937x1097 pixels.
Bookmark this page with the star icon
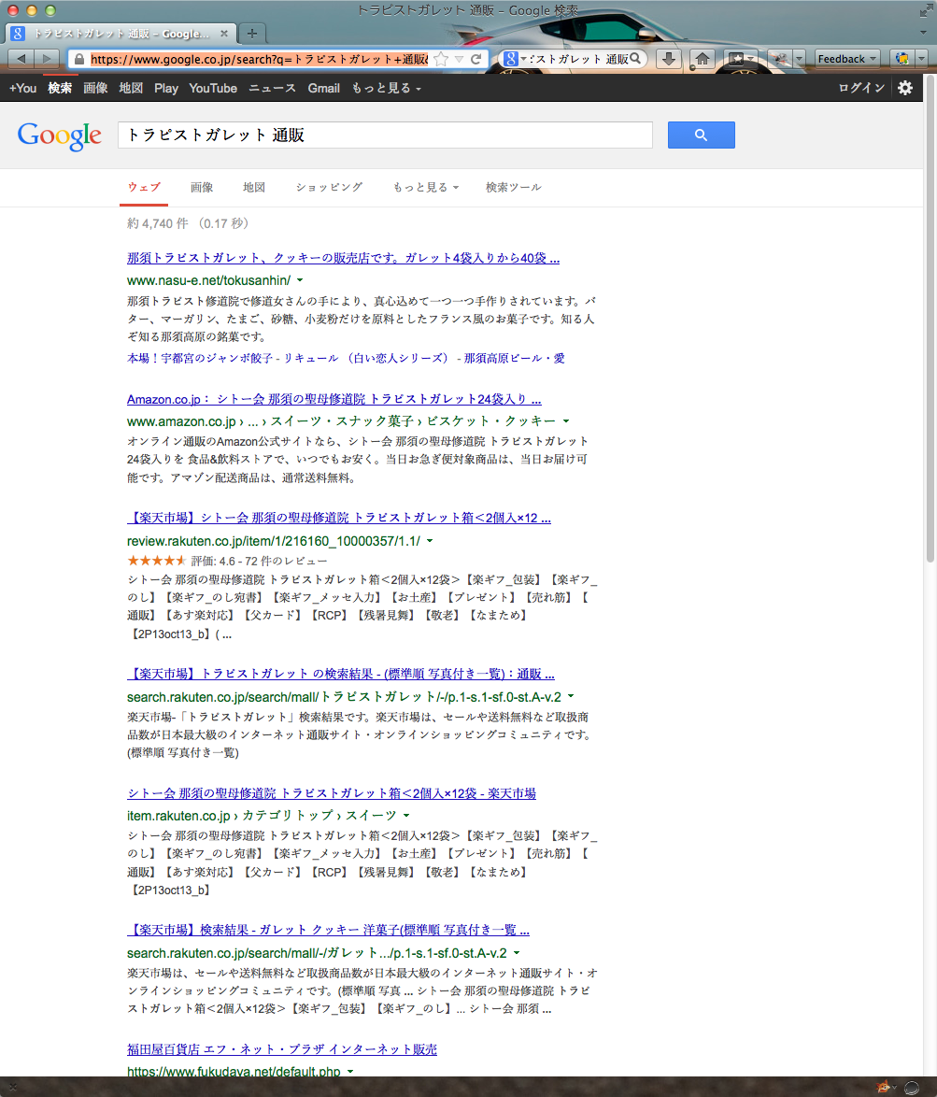441,60
